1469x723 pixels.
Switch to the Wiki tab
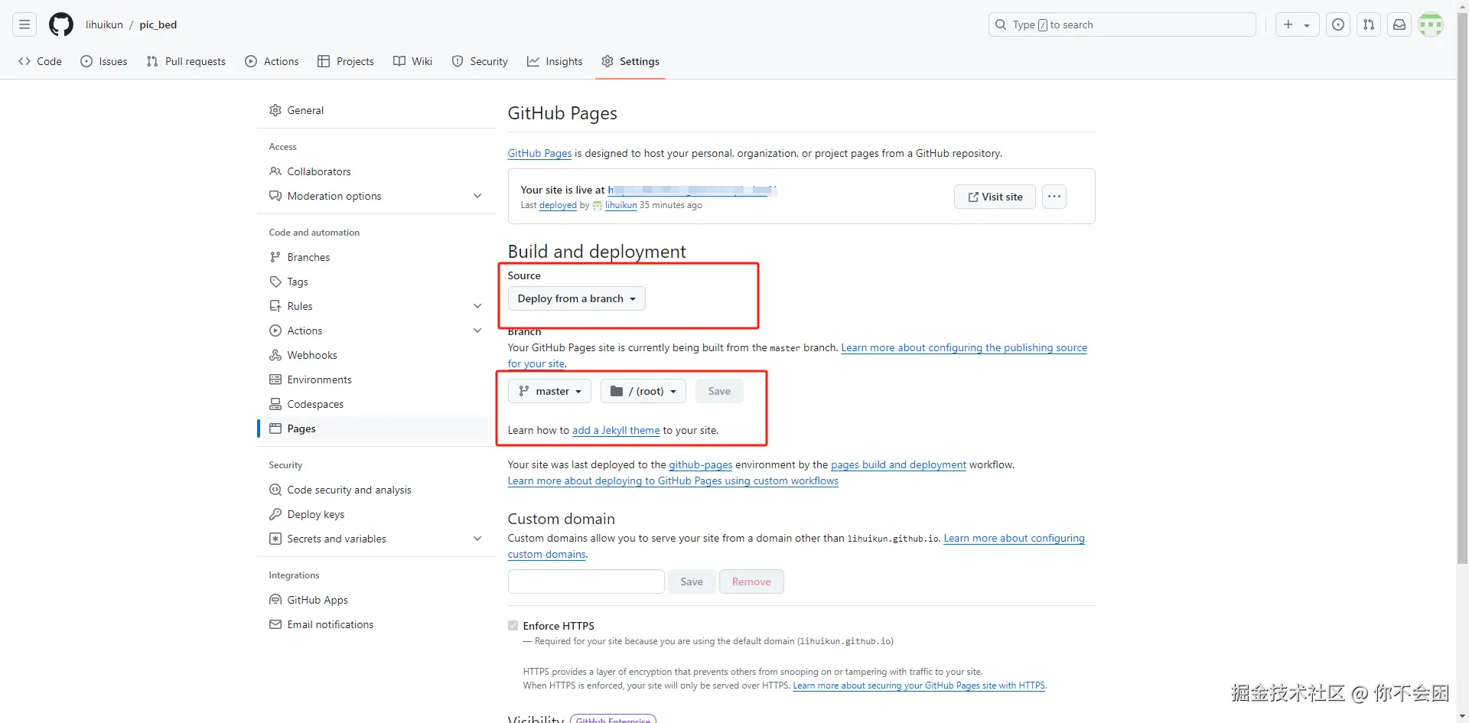412,61
